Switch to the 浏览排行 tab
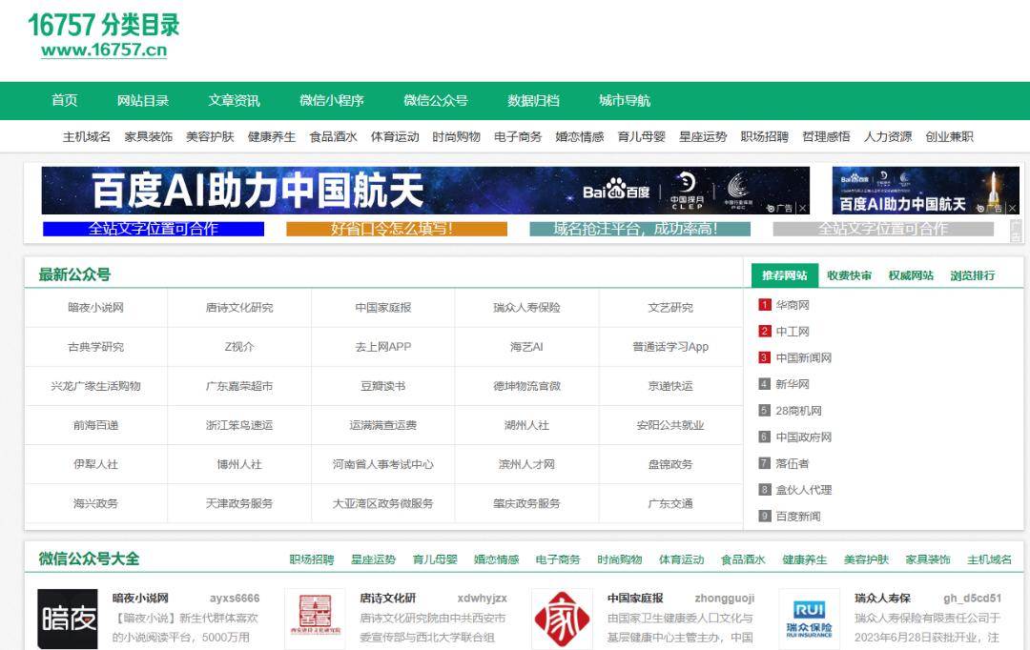The image size is (1030, 650). (x=972, y=275)
